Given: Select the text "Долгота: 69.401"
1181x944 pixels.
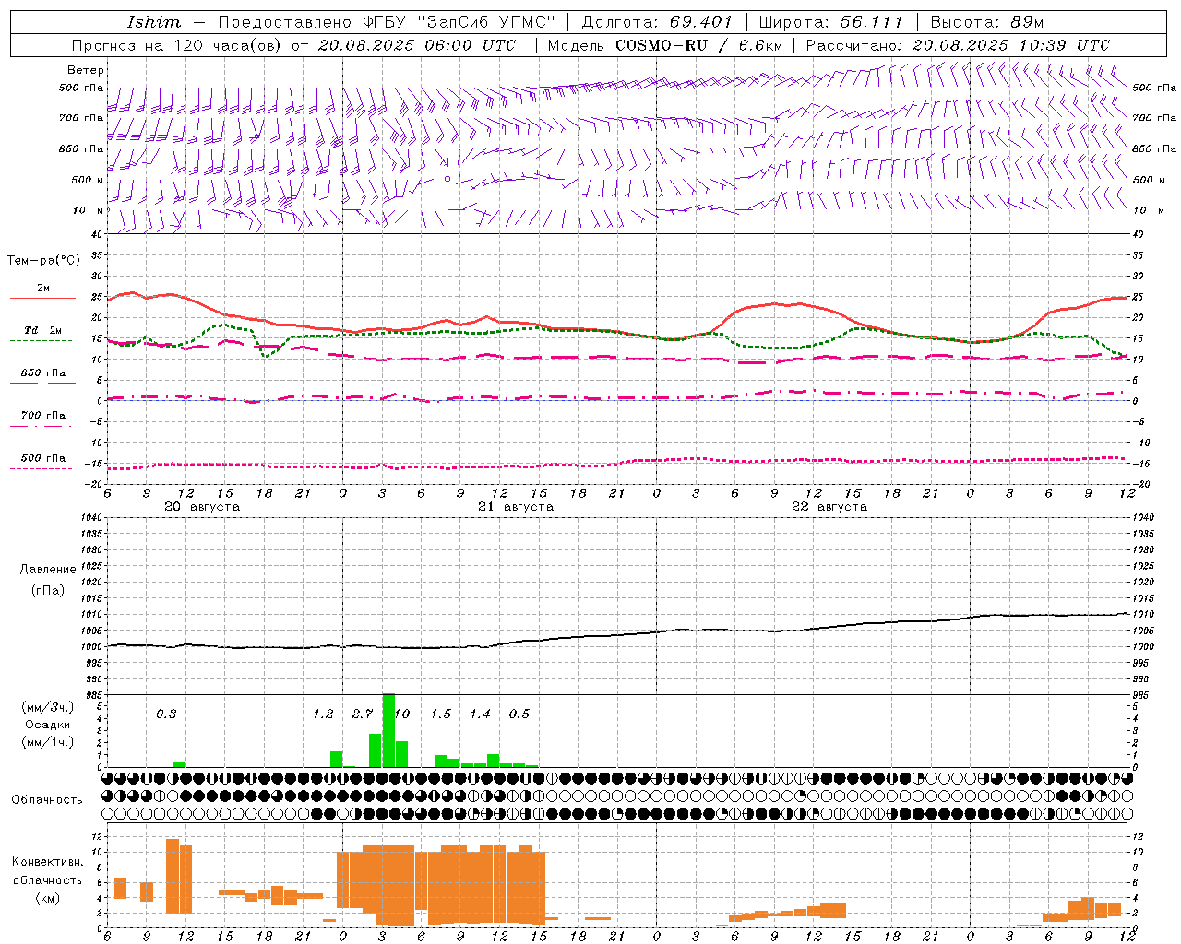Looking at the screenshot, I should [657, 22].
